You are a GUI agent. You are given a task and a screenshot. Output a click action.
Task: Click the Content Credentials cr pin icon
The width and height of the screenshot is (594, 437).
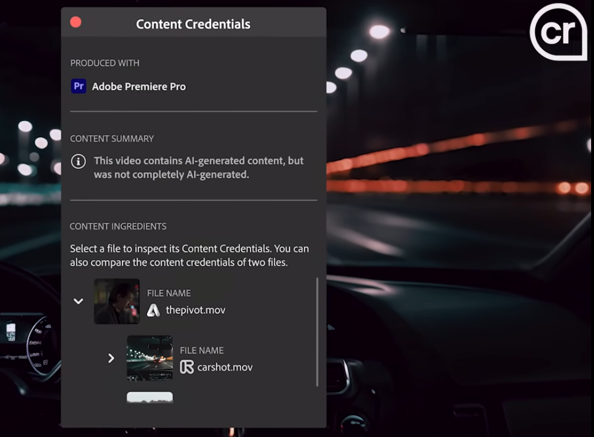(558, 32)
